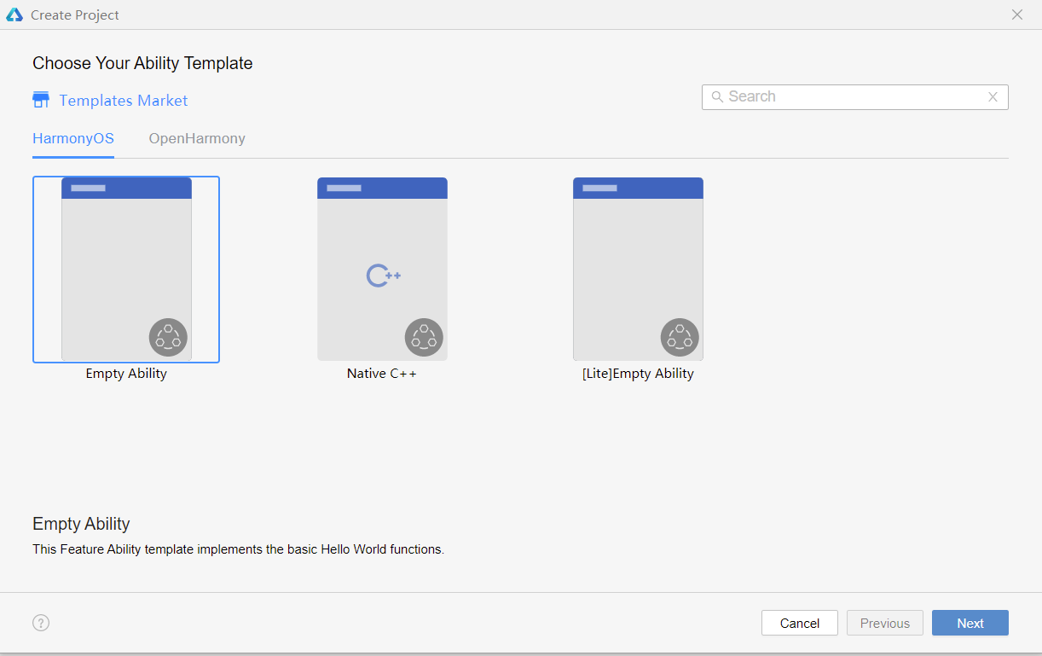Switch to the OpenHarmony tab
The height and width of the screenshot is (656, 1042).
[x=197, y=139]
